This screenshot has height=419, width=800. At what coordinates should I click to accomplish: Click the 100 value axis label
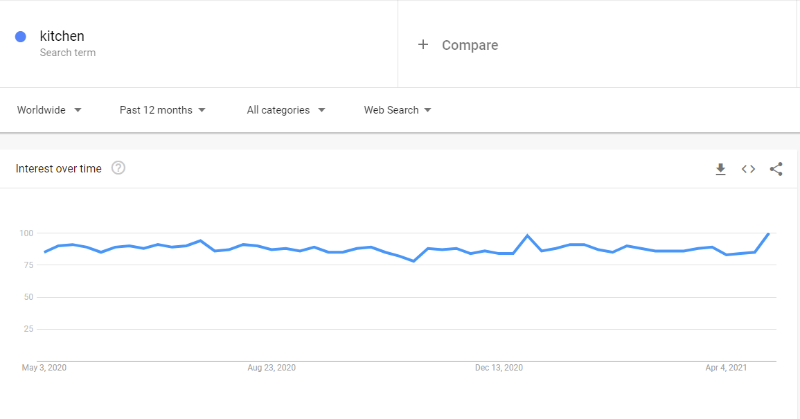(26, 233)
